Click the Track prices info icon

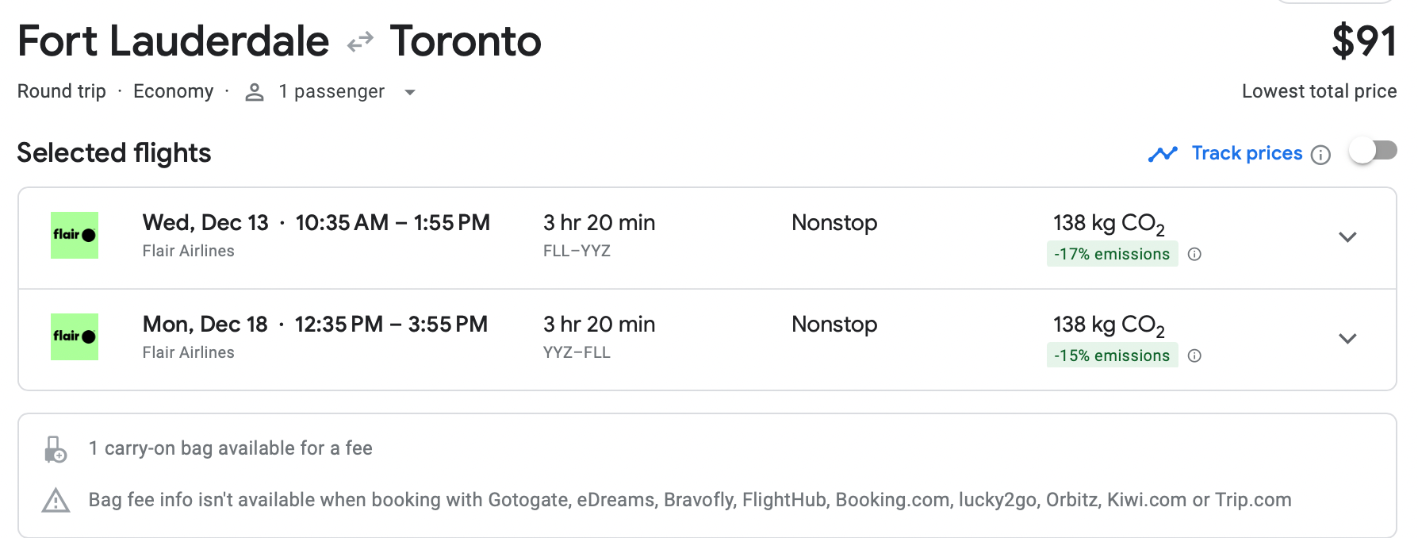[1320, 155]
